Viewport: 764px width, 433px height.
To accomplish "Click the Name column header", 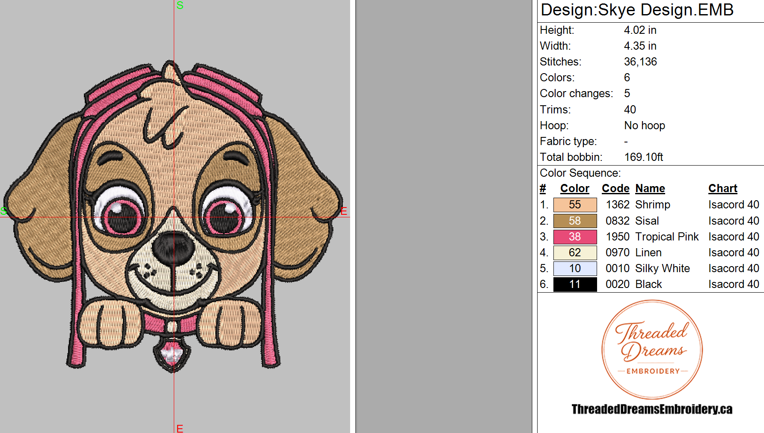I will coord(650,189).
